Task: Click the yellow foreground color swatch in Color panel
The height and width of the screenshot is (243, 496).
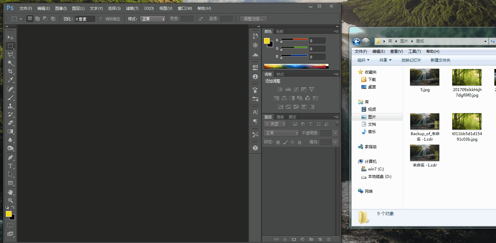Action: (267, 41)
